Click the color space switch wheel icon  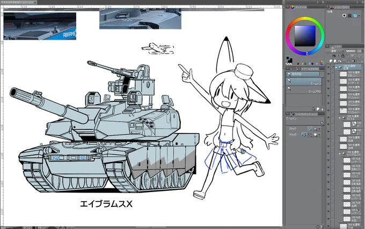click(x=322, y=63)
